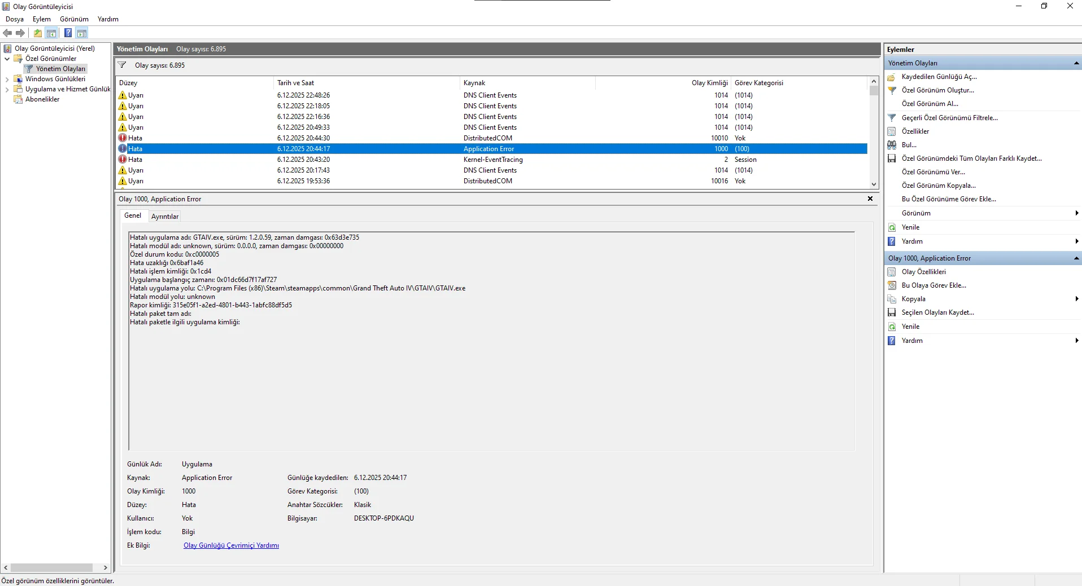This screenshot has height=586, width=1082.
Task: Click the Olay Görüntüleyicisi (Yerel) root icon
Action: tap(8, 49)
